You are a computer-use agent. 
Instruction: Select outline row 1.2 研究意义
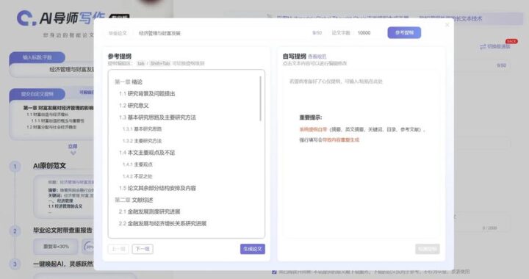tap(134, 106)
